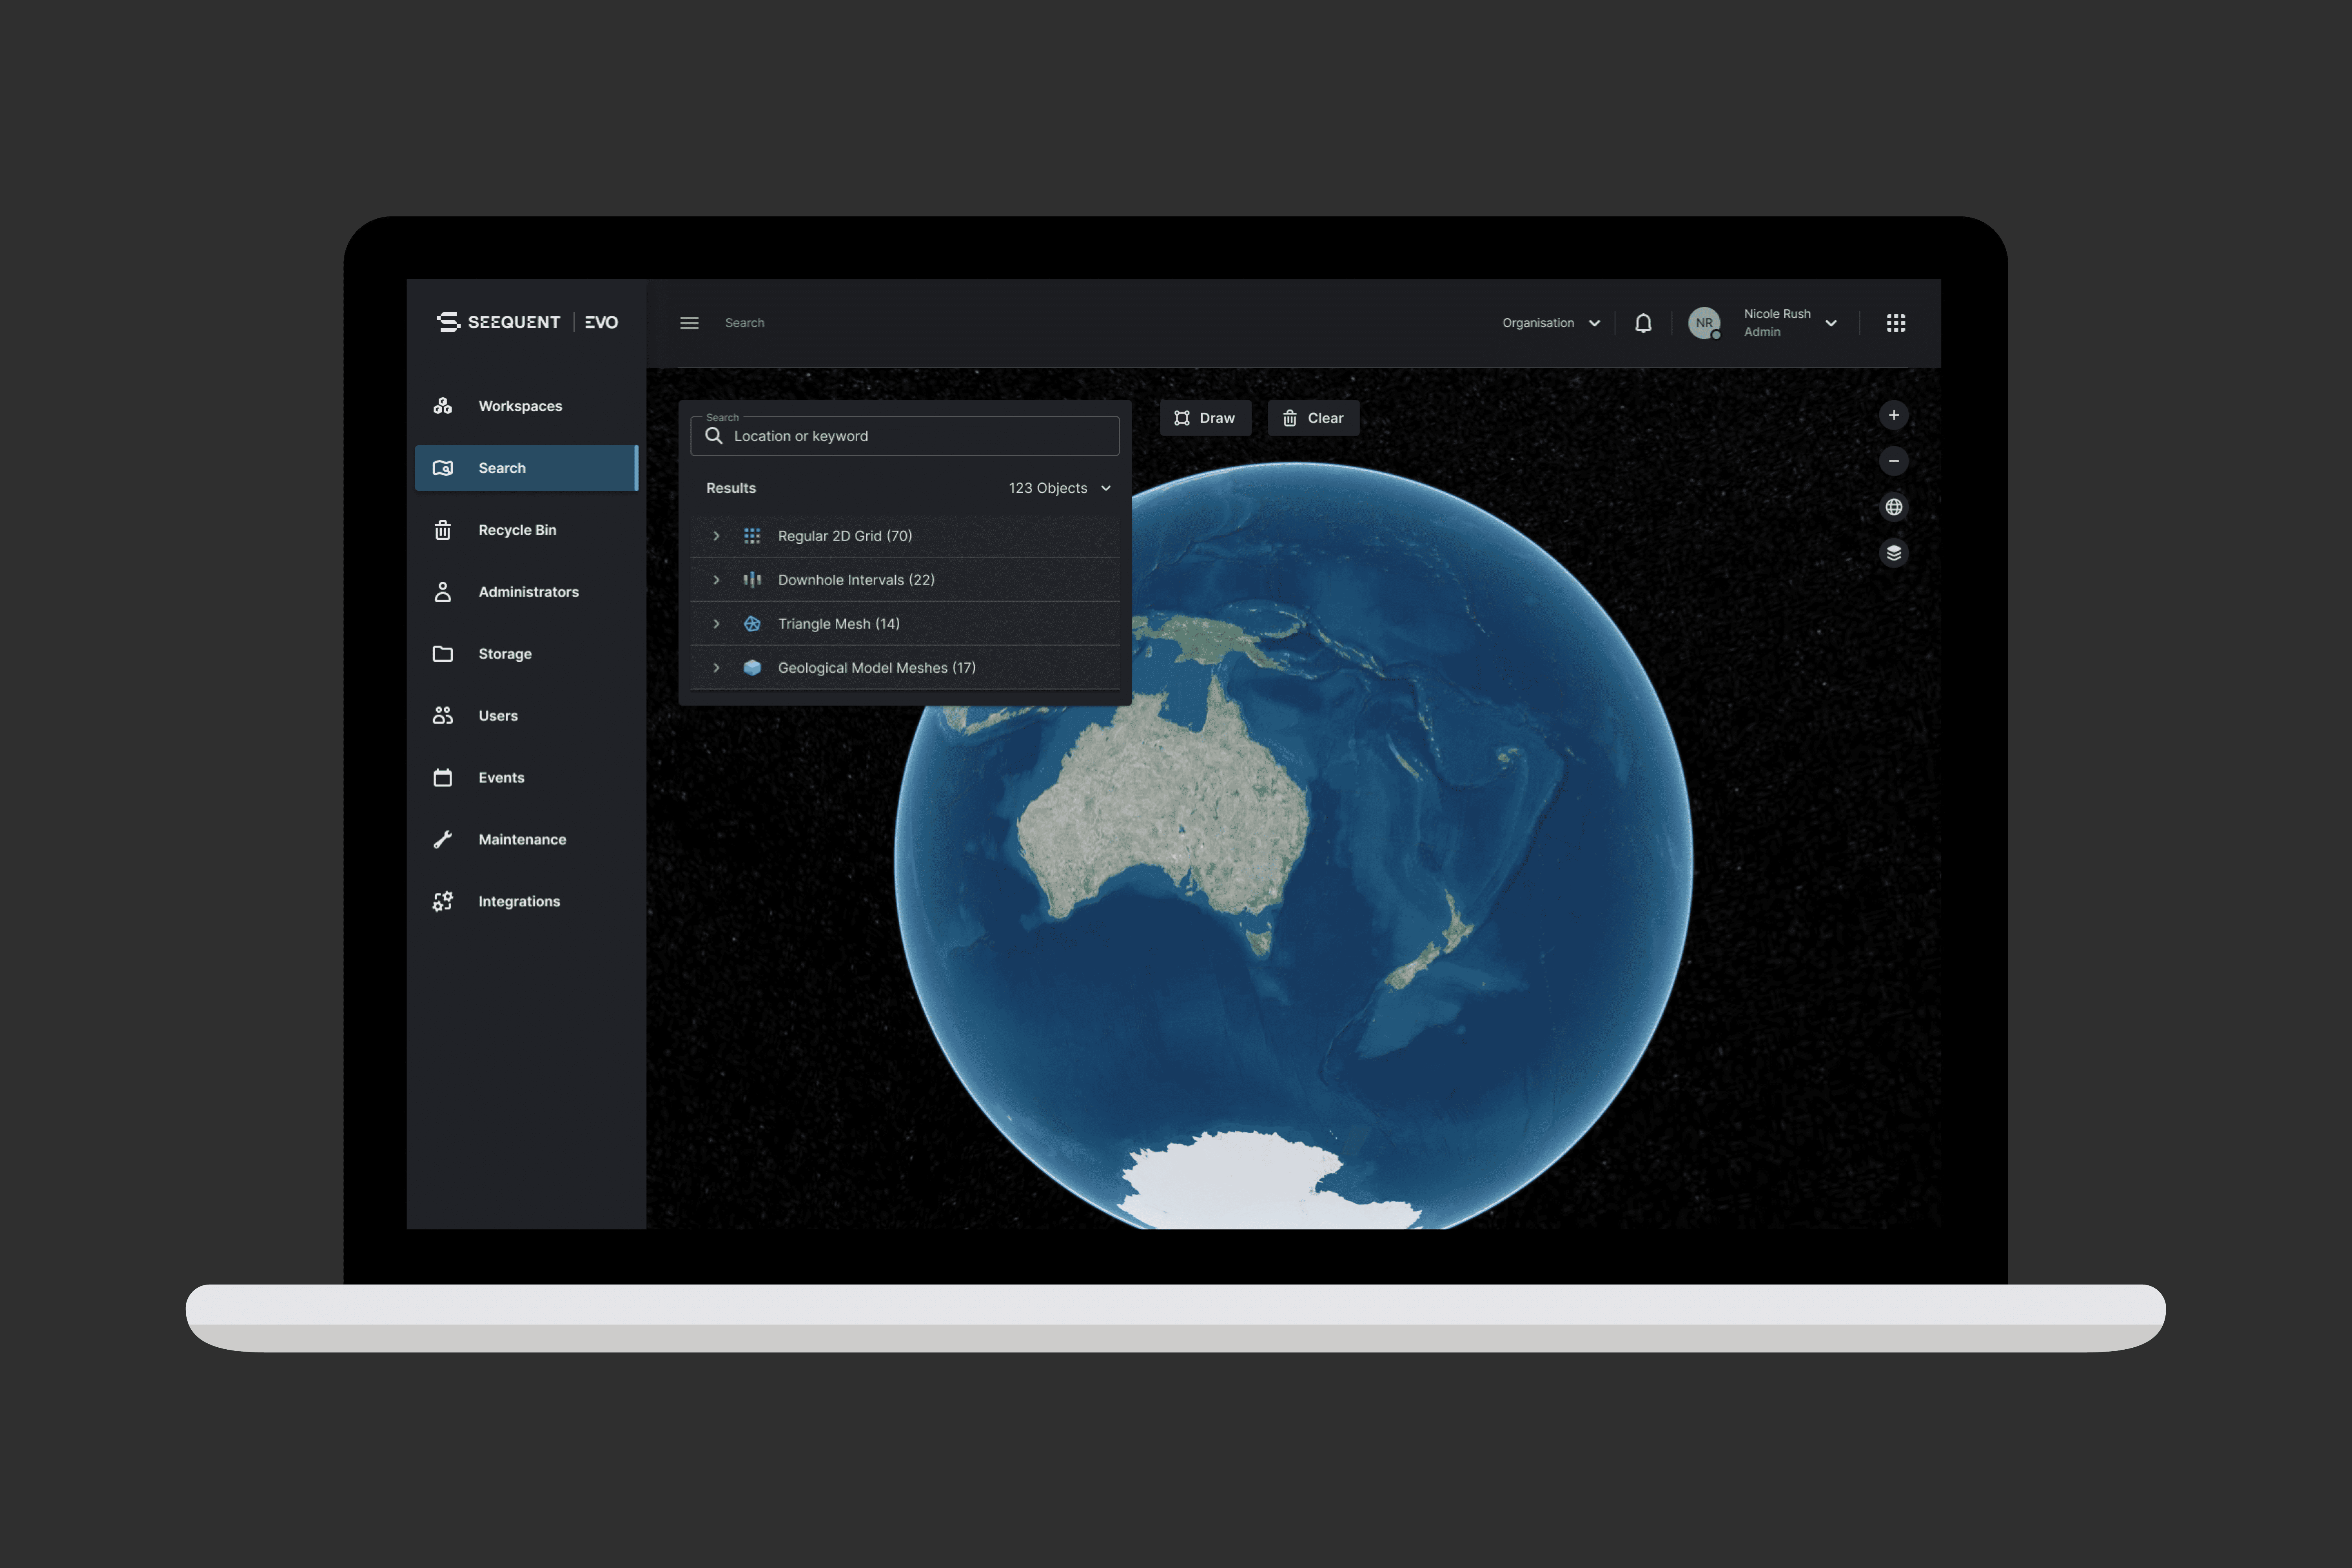Image resolution: width=2352 pixels, height=1568 pixels.
Task: Open Storage in the sidebar
Action: pyautogui.click(x=526, y=654)
